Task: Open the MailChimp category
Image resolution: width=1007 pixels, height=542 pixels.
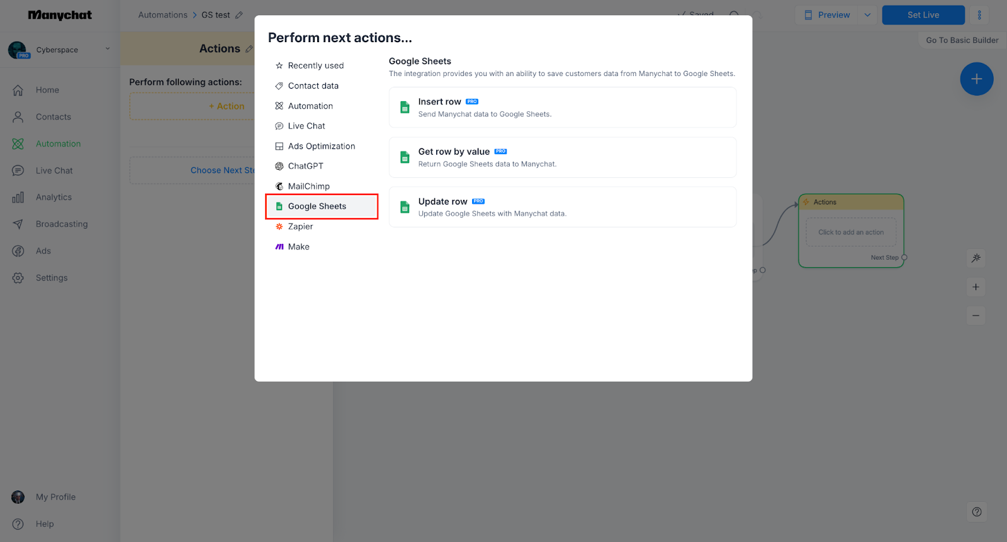Action: click(x=308, y=186)
